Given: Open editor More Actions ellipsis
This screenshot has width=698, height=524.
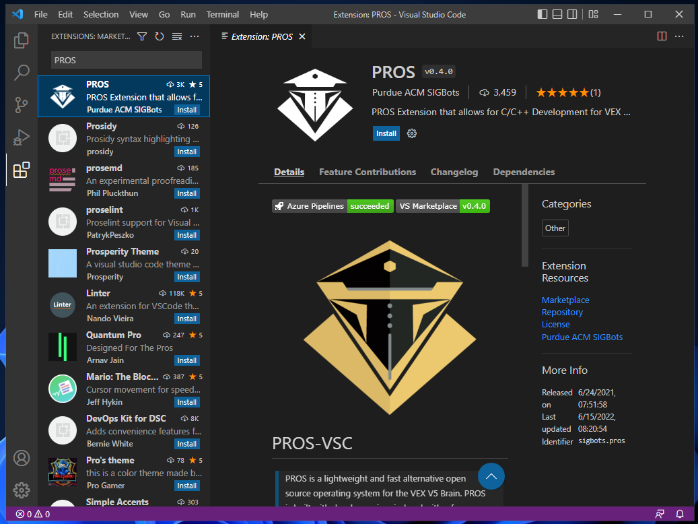Looking at the screenshot, I should click(x=679, y=36).
